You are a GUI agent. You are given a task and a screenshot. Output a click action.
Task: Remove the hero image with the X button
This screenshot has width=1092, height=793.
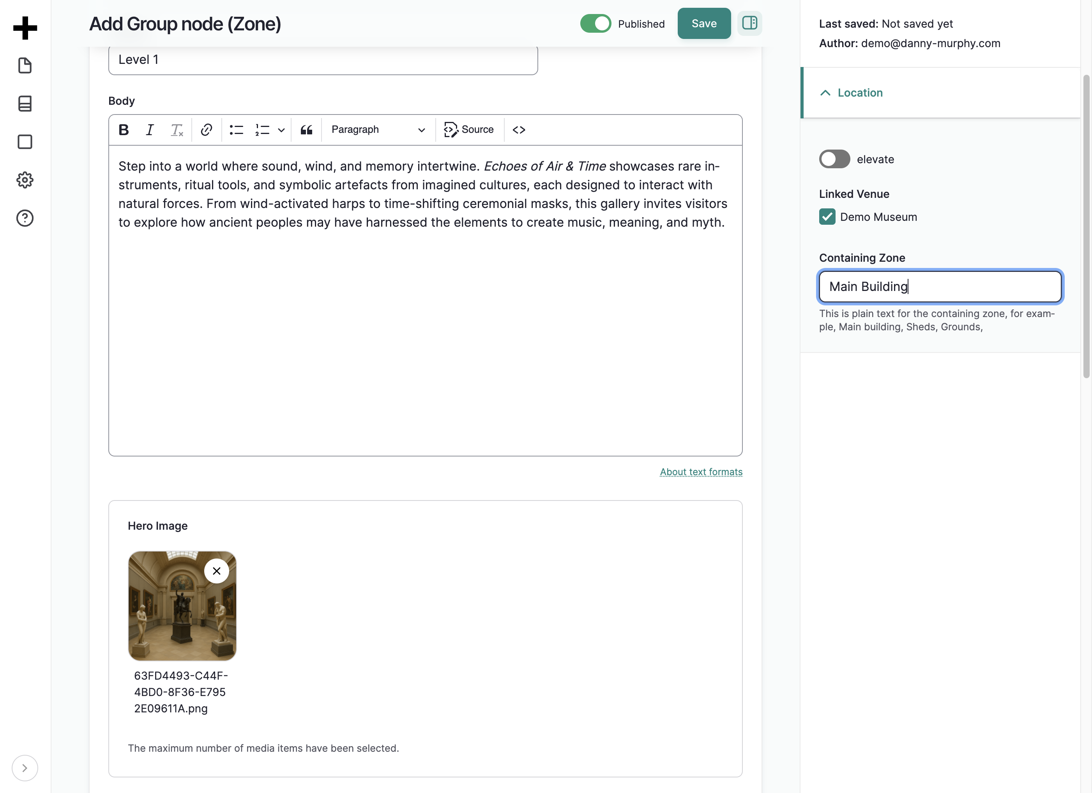click(x=217, y=571)
